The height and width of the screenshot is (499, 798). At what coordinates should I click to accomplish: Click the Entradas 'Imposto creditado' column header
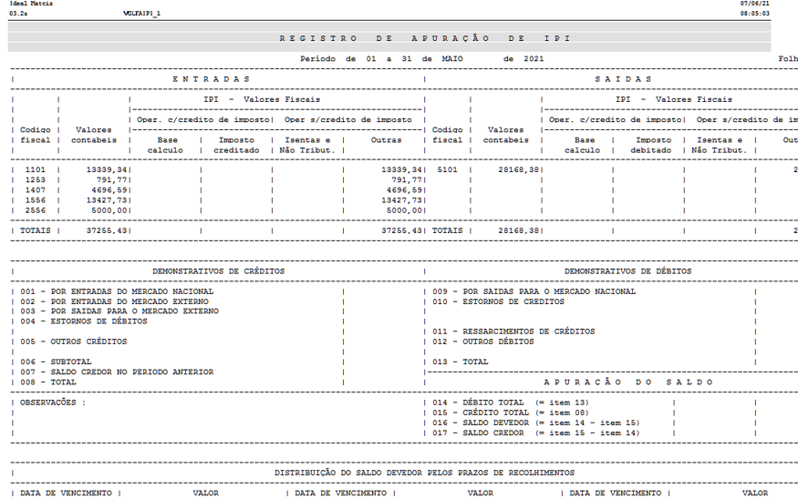pyautogui.click(x=236, y=146)
